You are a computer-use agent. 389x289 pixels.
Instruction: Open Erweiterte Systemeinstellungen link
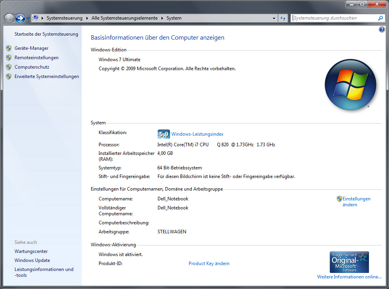pyautogui.click(x=47, y=76)
